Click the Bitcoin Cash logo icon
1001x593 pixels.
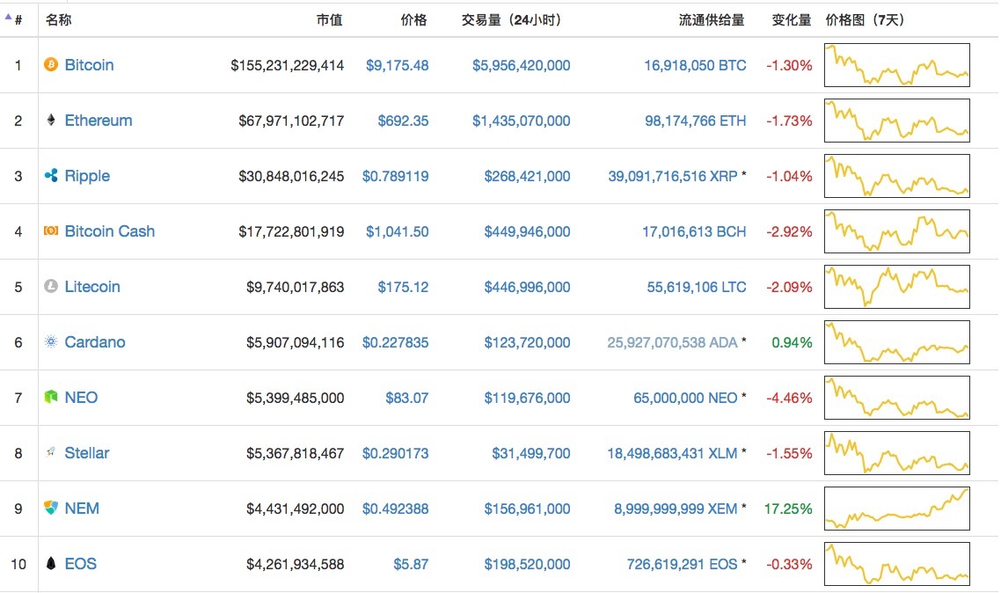click(x=51, y=231)
